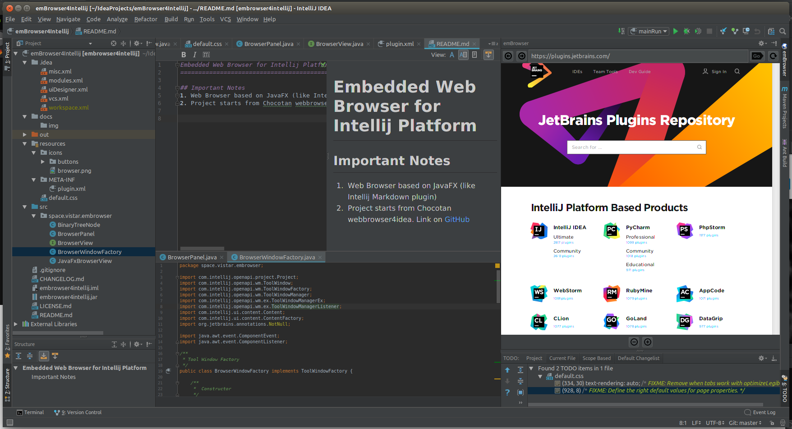The width and height of the screenshot is (792, 429).
Task: Follow the GitHub link in Markdown preview
Action: [457, 220]
